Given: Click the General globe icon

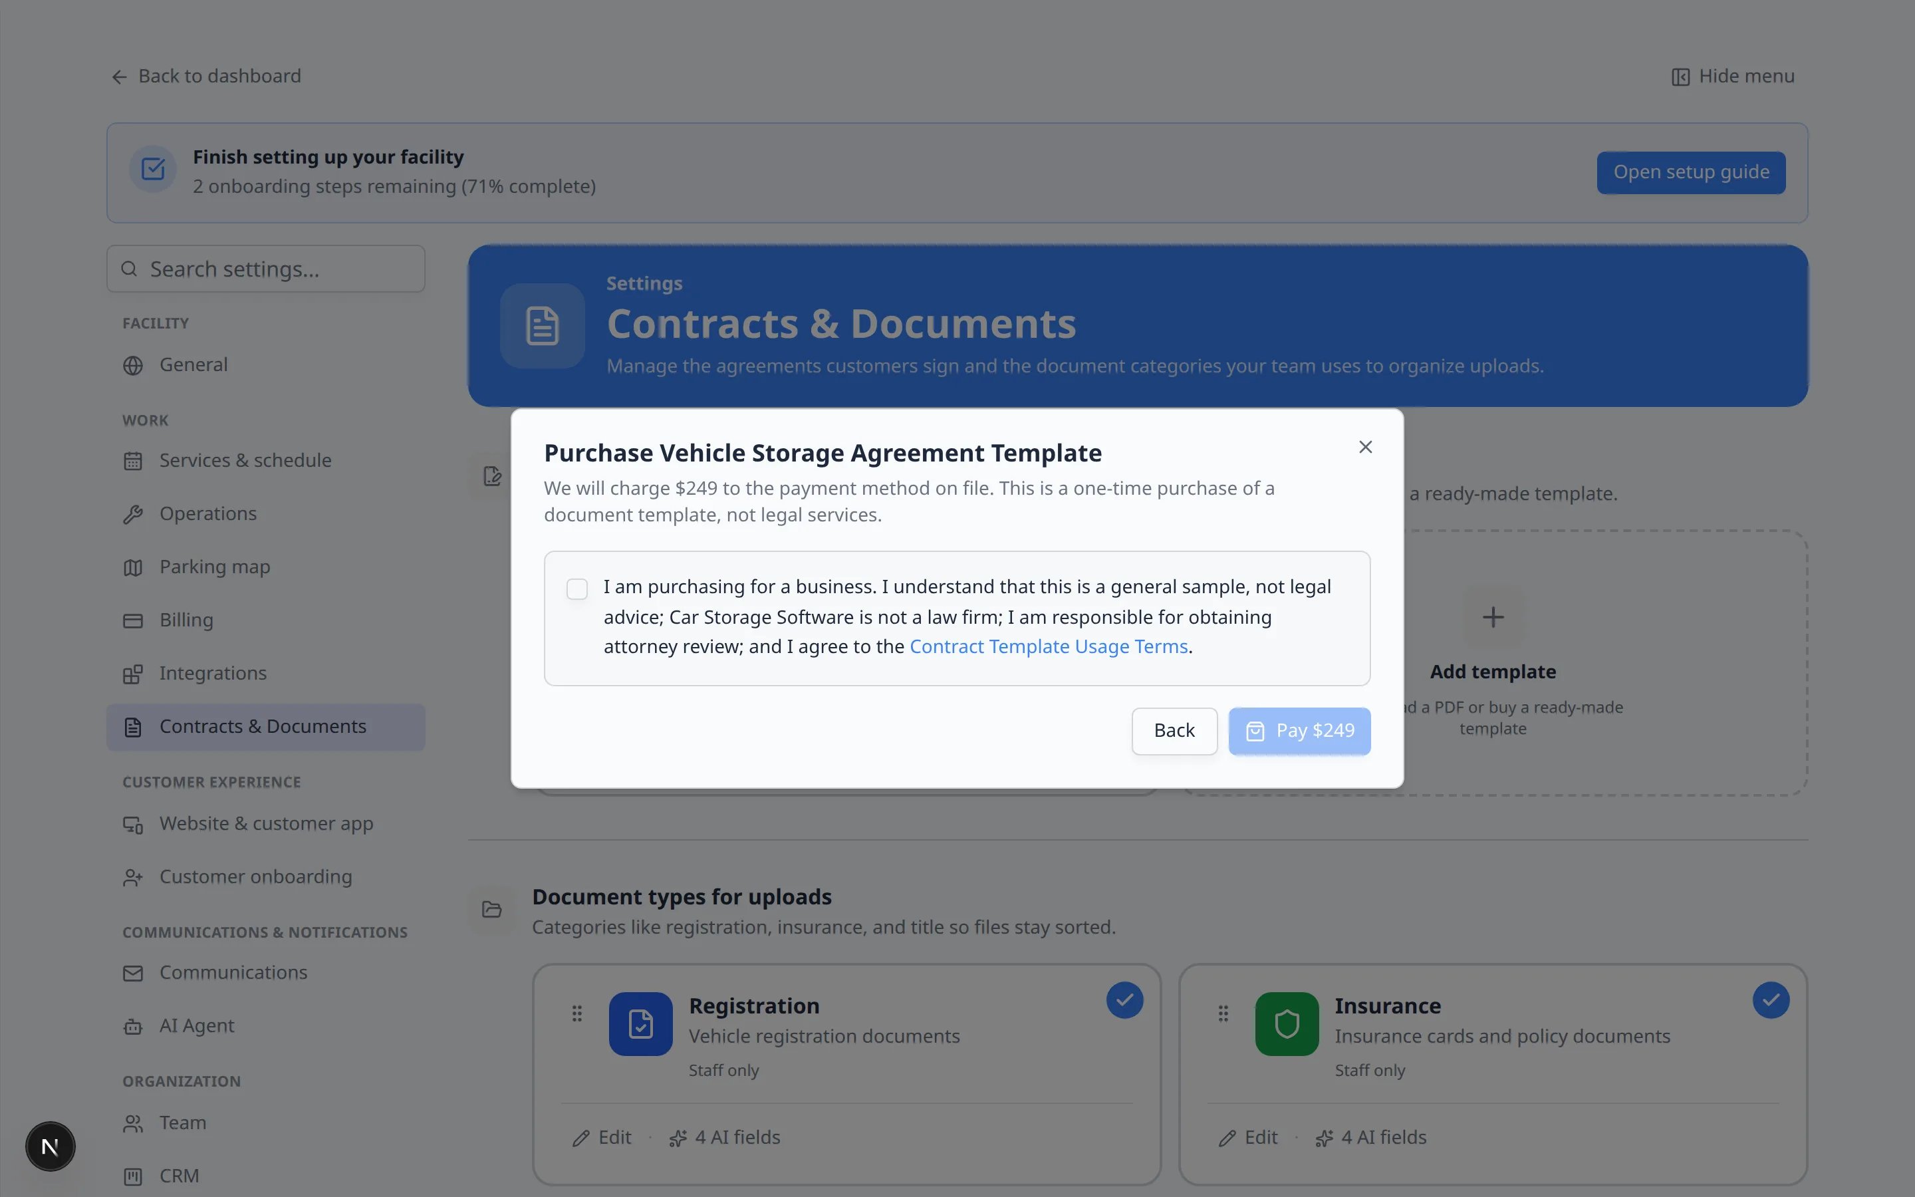Looking at the screenshot, I should 133,366.
